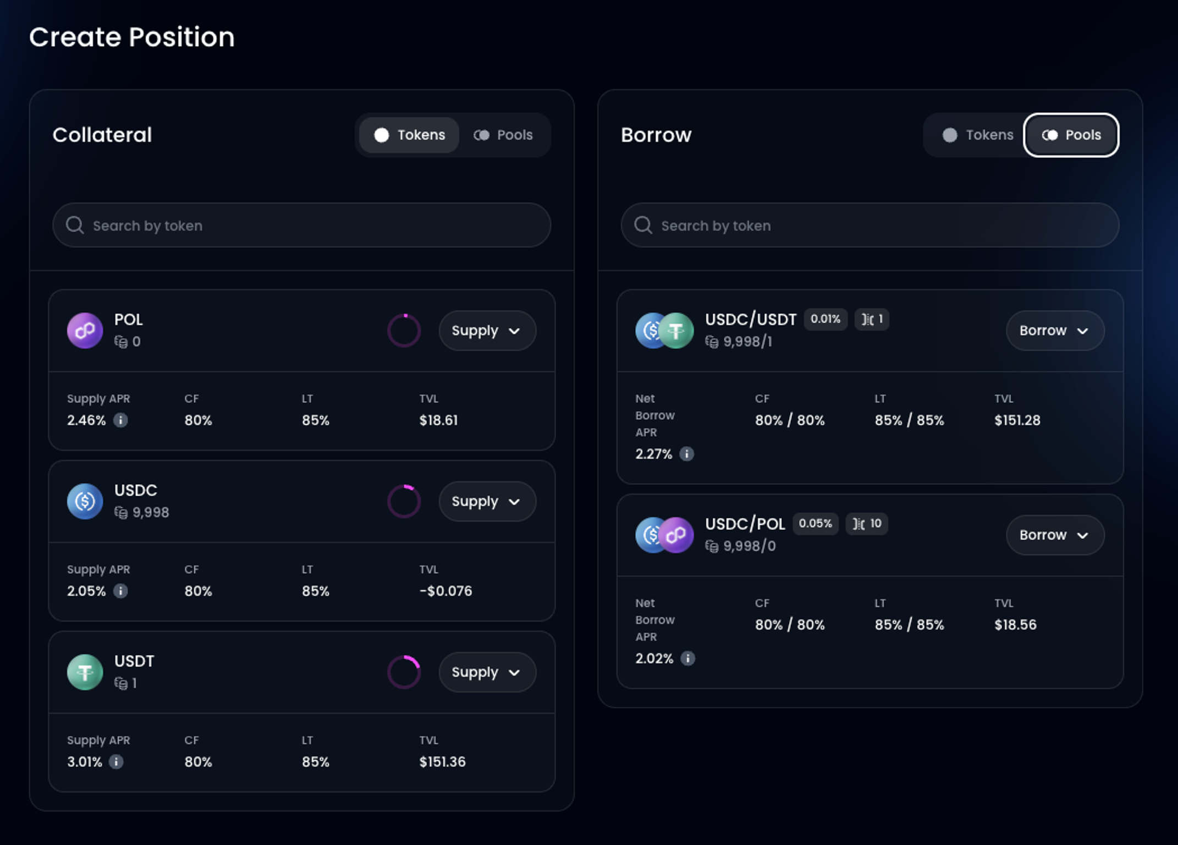Click the USDT token icon in Collateral

pyautogui.click(x=85, y=672)
